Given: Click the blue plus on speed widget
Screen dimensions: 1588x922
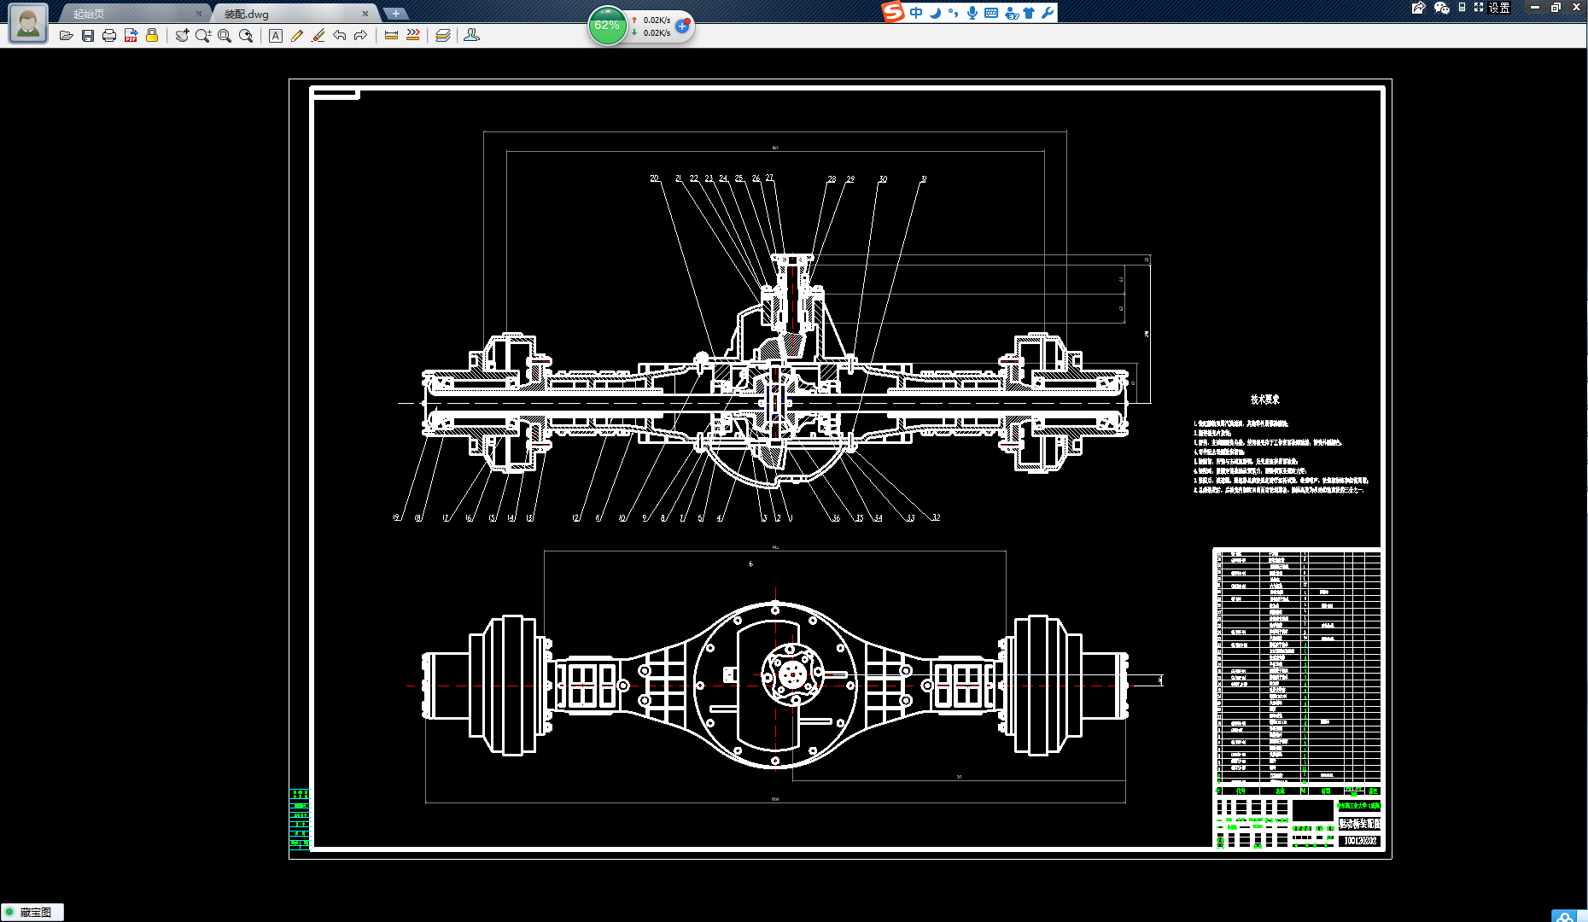Looking at the screenshot, I should coord(682,26).
